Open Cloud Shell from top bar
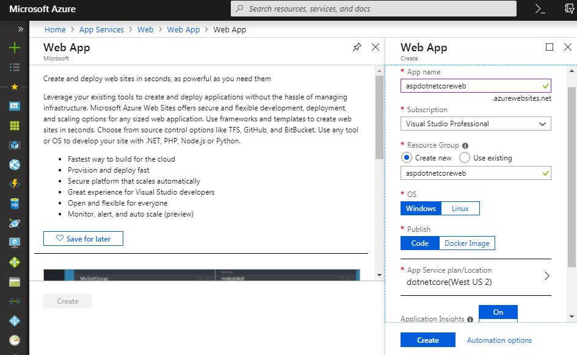577x355 pixels. [x=540, y=9]
